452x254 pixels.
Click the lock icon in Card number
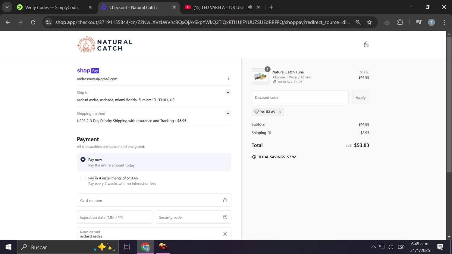tap(225, 200)
